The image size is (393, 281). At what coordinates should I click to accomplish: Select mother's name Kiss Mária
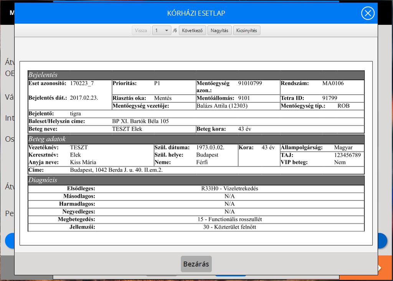click(x=83, y=162)
